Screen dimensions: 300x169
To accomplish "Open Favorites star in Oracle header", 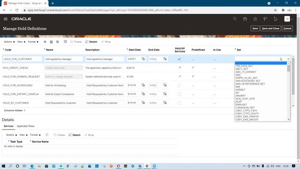I will [x=255, y=19].
